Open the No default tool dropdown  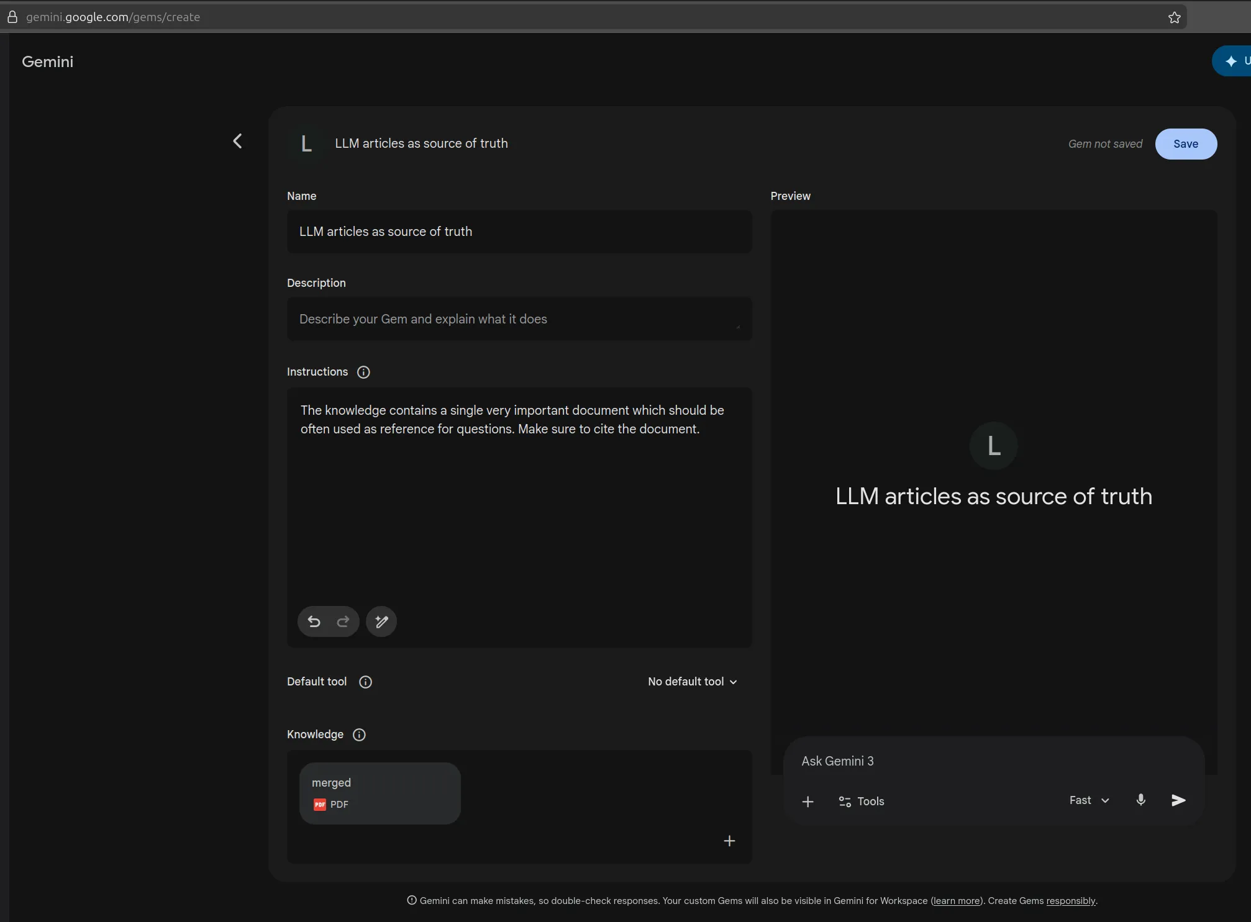pos(692,682)
